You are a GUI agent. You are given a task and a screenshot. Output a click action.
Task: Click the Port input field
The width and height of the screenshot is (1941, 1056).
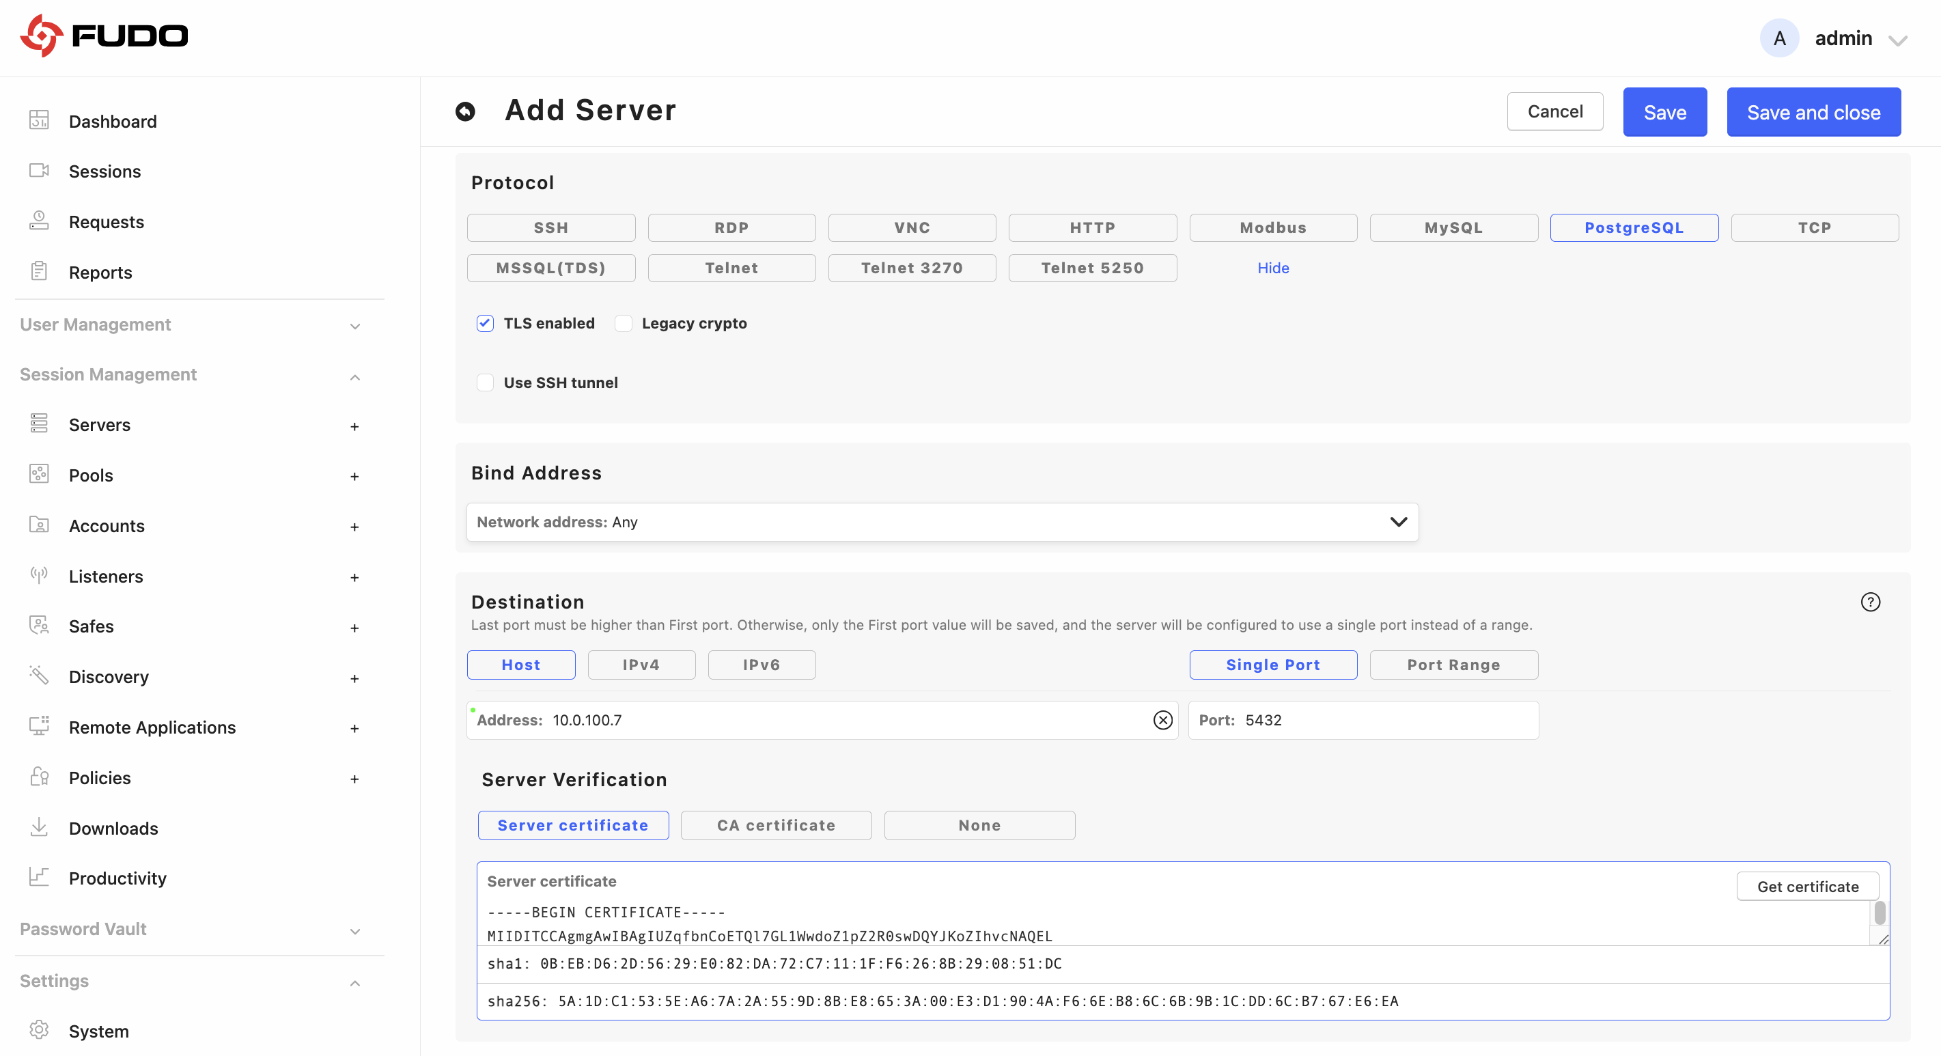[1364, 720]
